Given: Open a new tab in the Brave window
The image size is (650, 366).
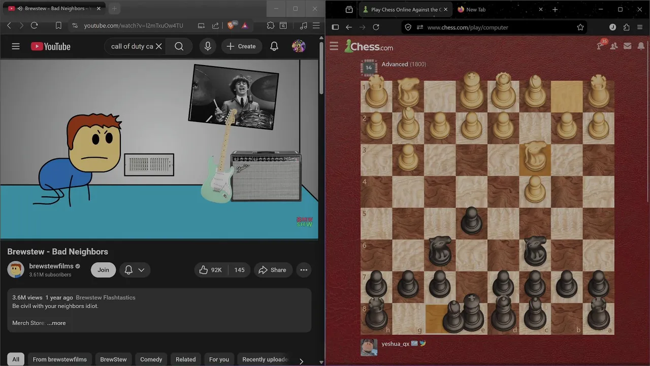Looking at the screenshot, I should click(114, 9).
